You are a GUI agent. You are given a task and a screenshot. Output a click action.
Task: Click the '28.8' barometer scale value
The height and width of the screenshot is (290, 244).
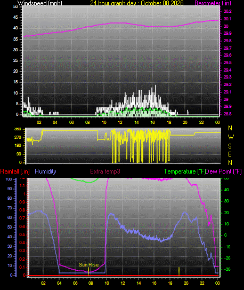point(227,114)
